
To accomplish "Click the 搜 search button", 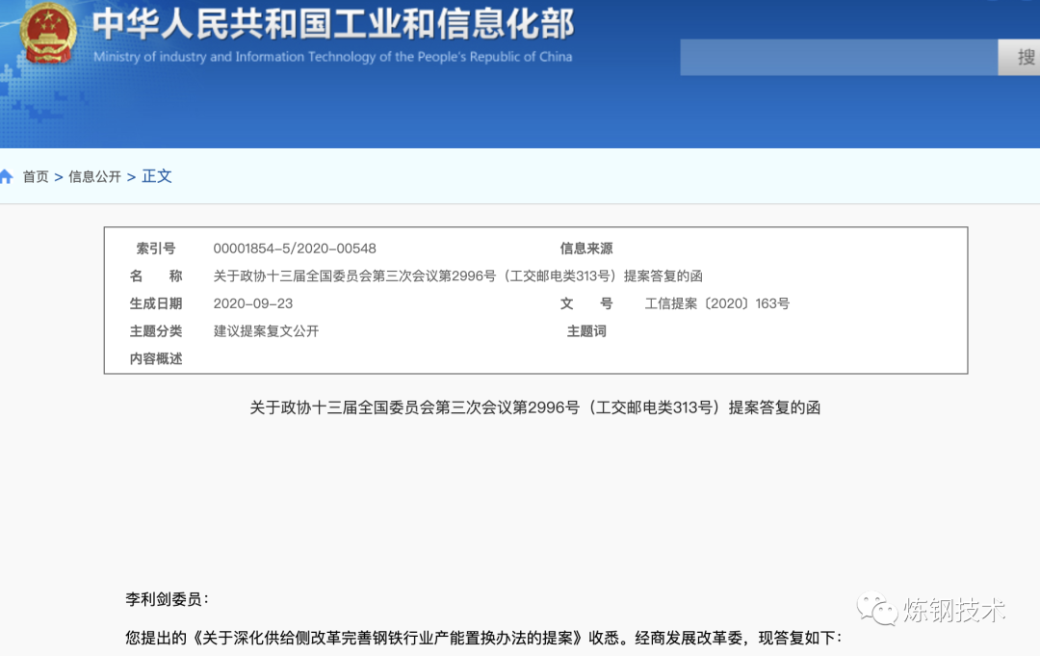I will tap(1023, 57).
